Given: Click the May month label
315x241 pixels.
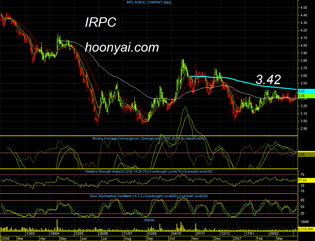Looking at the screenshot, I should (63, 238).
